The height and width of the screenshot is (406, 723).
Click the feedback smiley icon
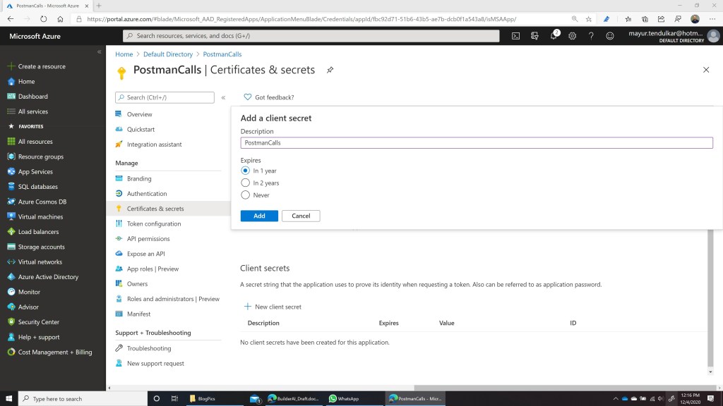coord(610,36)
